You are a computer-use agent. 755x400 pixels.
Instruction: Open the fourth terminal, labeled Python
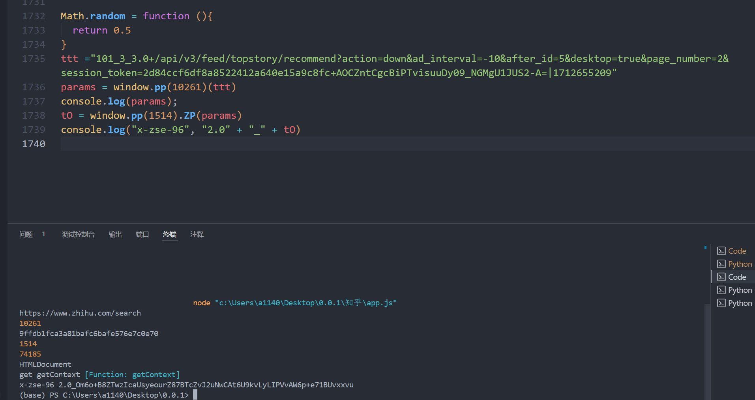pos(734,290)
